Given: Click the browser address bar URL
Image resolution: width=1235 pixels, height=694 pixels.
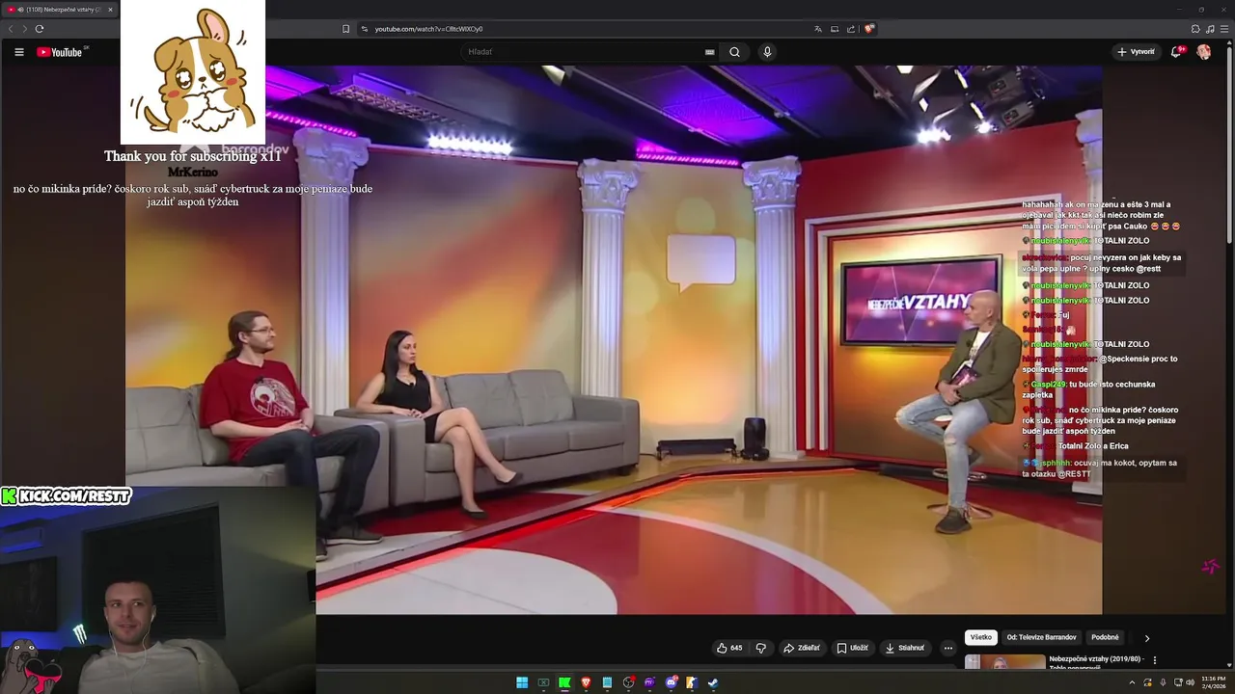Looking at the screenshot, I should click(428, 29).
